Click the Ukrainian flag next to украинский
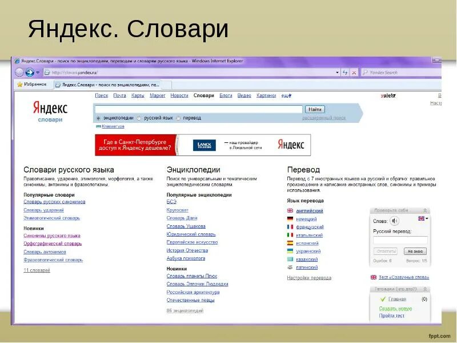 pyautogui.click(x=290, y=251)
